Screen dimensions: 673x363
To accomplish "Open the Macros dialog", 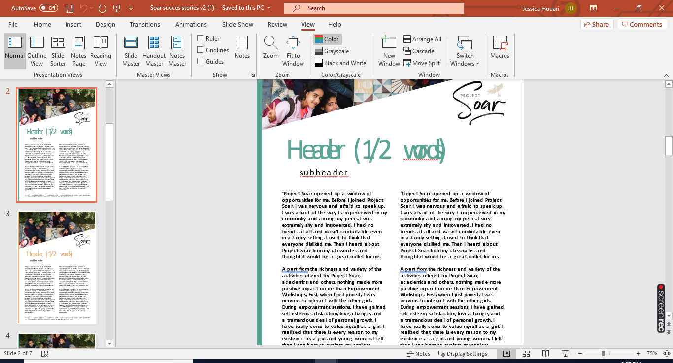I will click(x=500, y=48).
